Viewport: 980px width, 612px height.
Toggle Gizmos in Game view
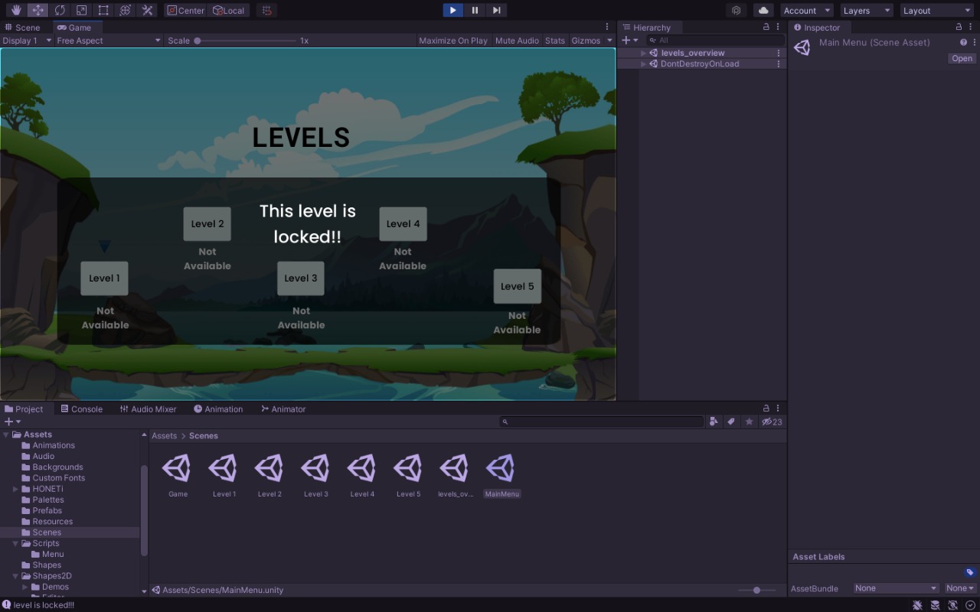(586, 41)
